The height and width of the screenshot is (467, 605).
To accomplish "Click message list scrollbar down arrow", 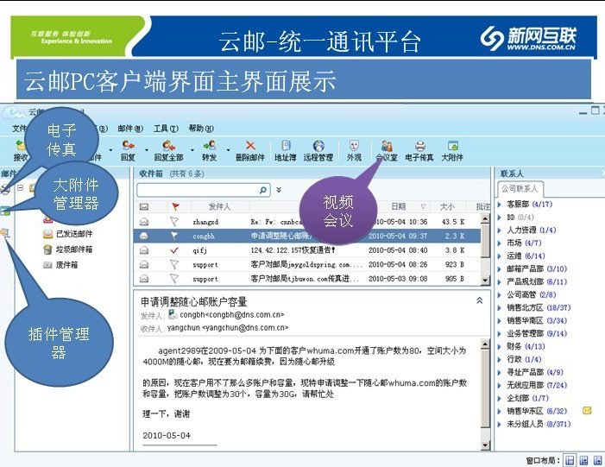I will [x=485, y=281].
